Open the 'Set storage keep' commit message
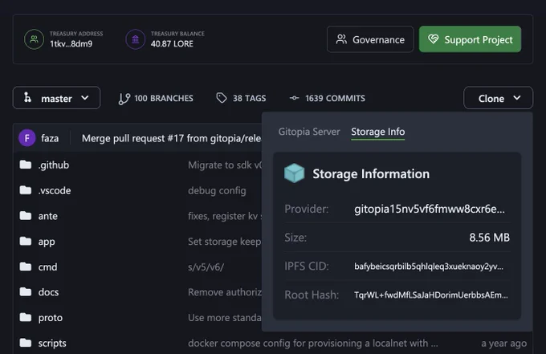 (225, 242)
